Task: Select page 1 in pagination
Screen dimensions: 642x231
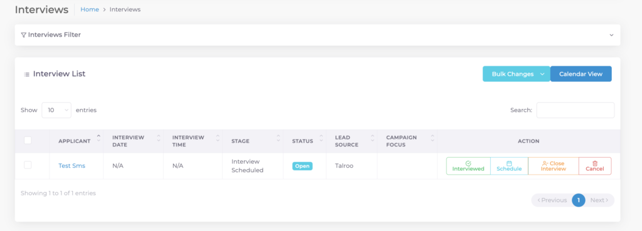Action: pos(579,200)
